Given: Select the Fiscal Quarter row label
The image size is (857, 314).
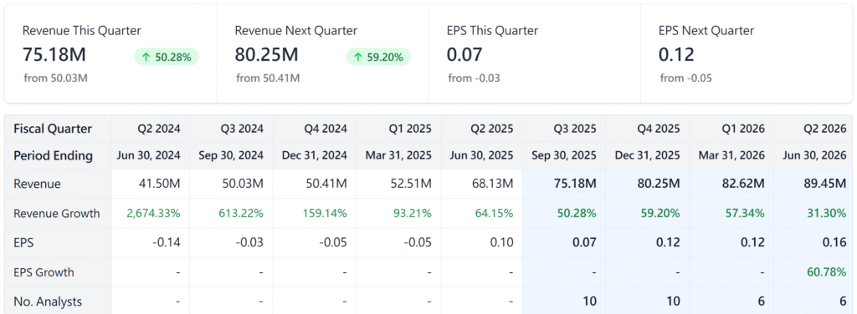Looking at the screenshot, I should tap(53, 129).
